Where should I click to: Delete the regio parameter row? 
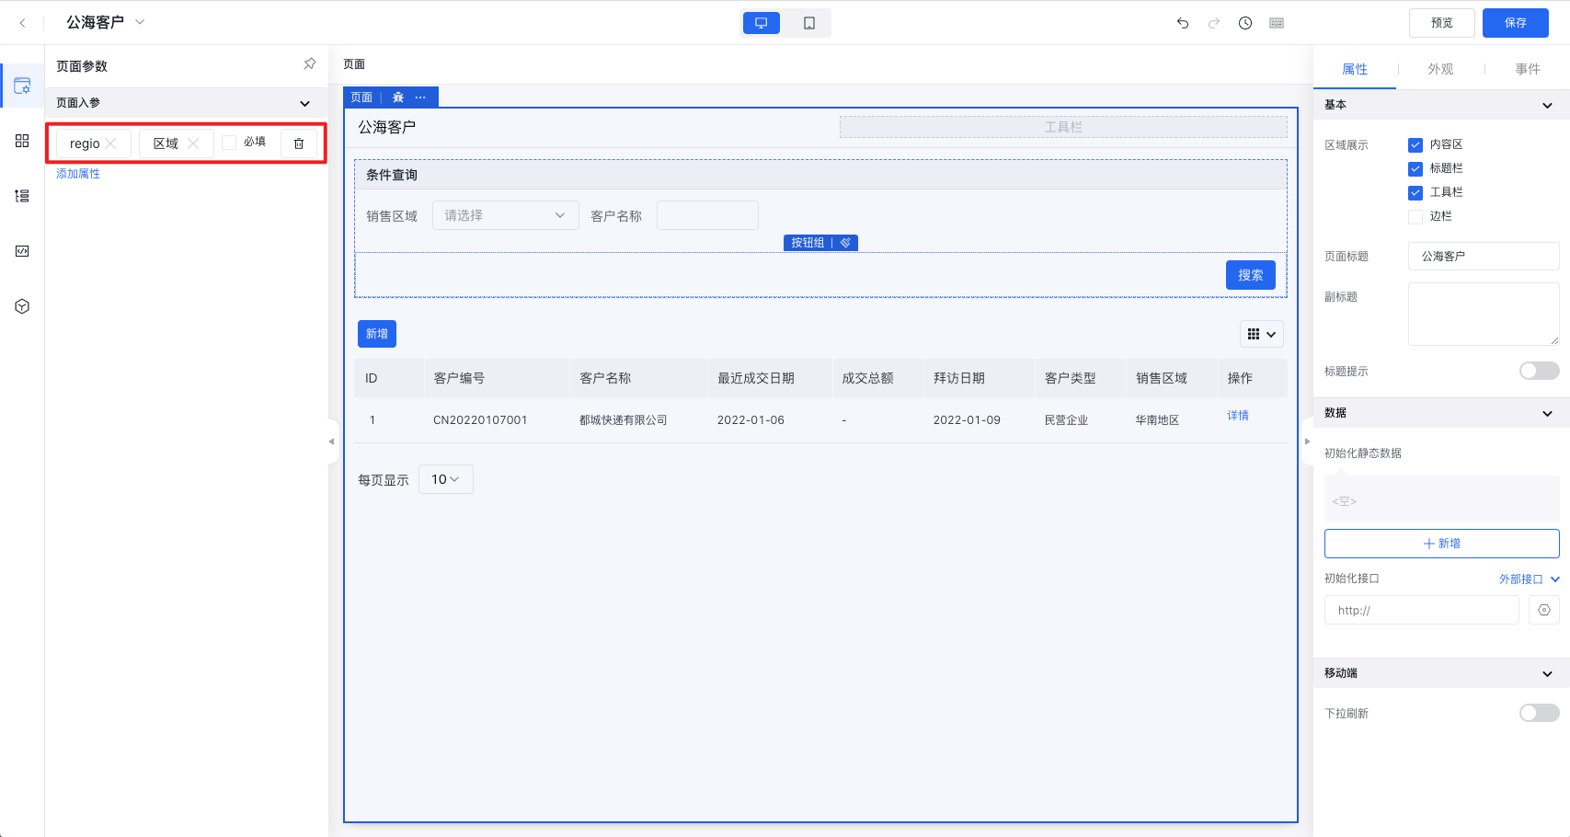tap(299, 143)
